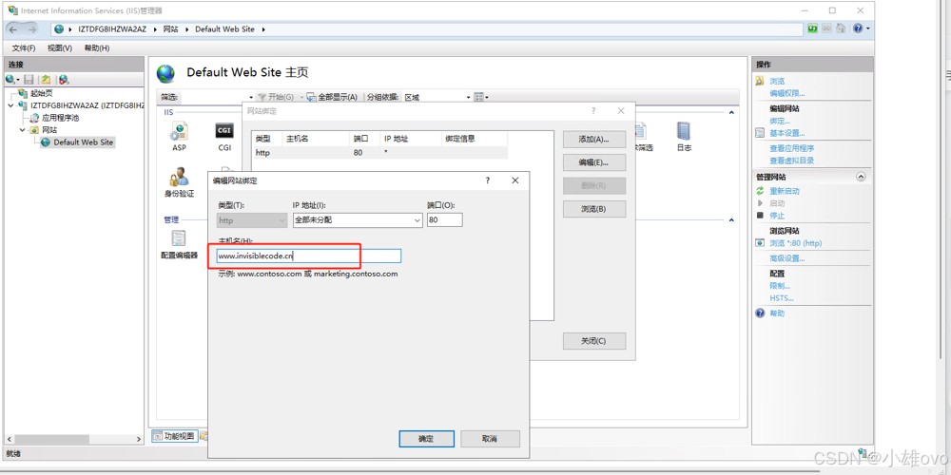Image resolution: width=951 pixels, height=475 pixels.
Task: Click the 取消 button in the edit dialog
Action: [490, 439]
